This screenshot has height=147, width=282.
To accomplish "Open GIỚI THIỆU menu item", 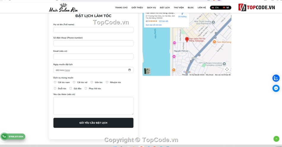I will (x=137, y=7).
